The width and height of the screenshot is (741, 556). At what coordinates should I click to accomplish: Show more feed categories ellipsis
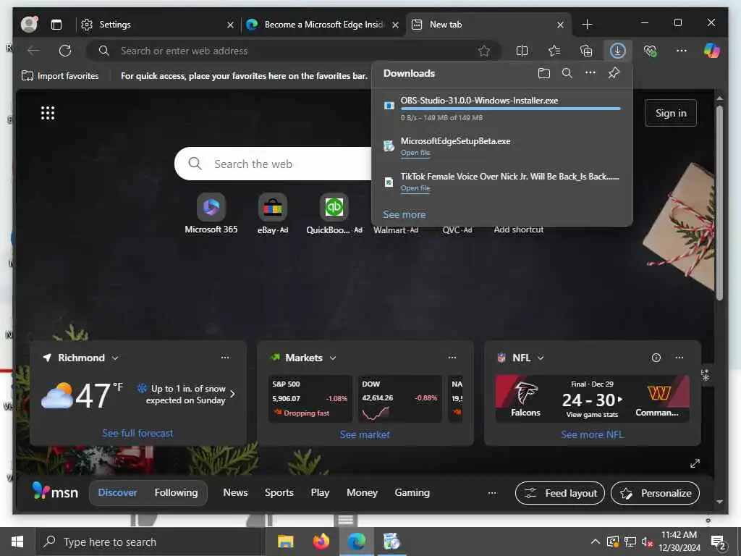(x=492, y=492)
